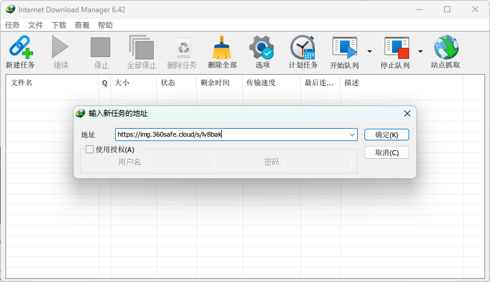Click the 停止 stop square icon
This screenshot has width=490, height=282.
tap(100, 47)
